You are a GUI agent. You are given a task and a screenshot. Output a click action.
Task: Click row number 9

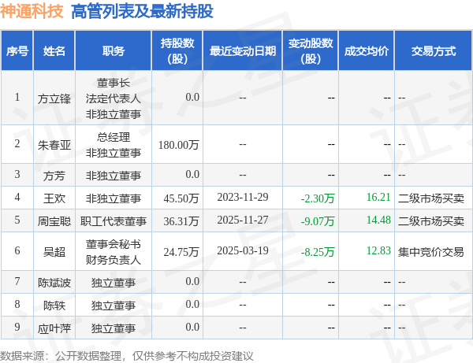click(17, 327)
